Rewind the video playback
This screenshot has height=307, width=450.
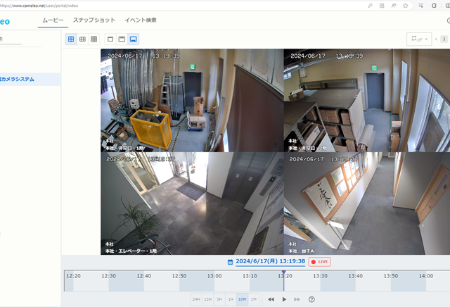click(x=271, y=299)
